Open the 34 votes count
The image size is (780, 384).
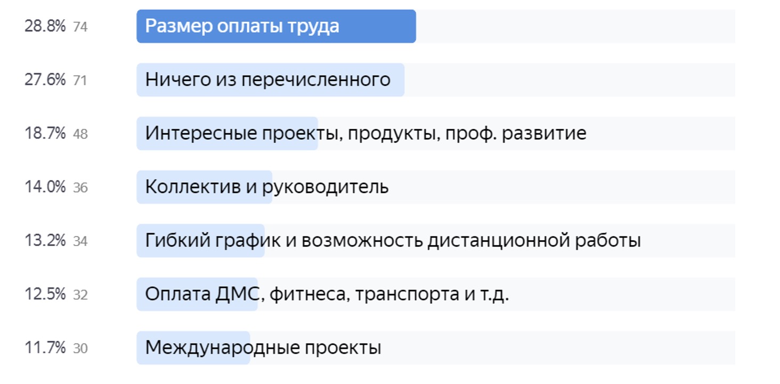point(80,241)
